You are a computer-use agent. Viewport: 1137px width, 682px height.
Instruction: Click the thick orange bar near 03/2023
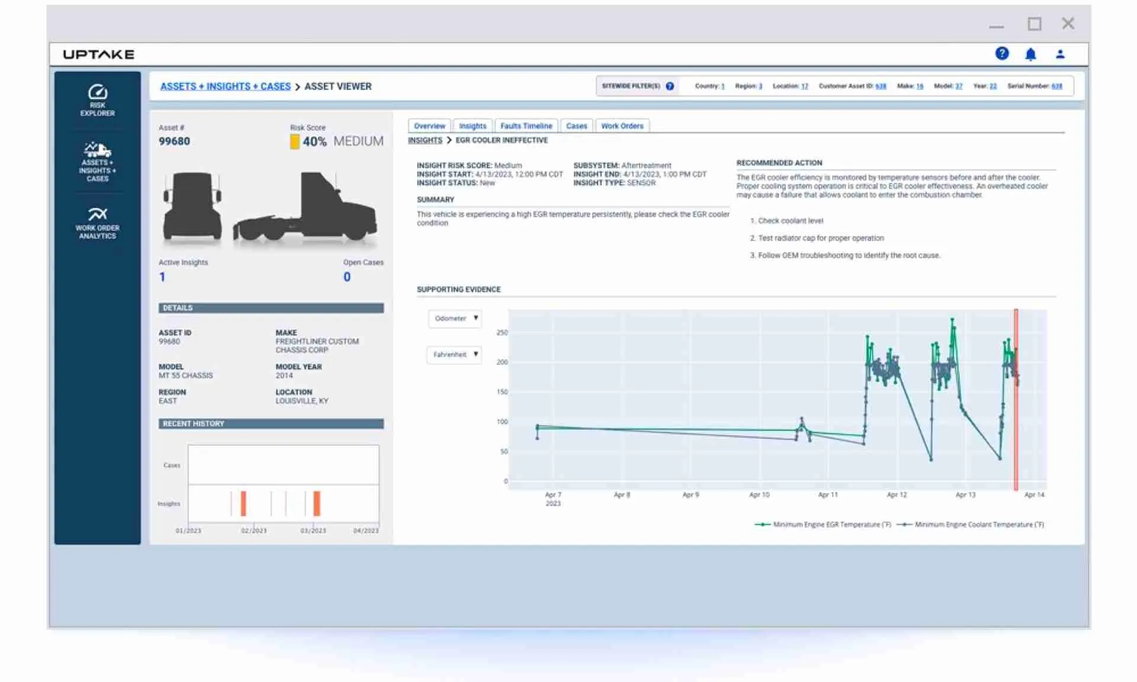317,504
